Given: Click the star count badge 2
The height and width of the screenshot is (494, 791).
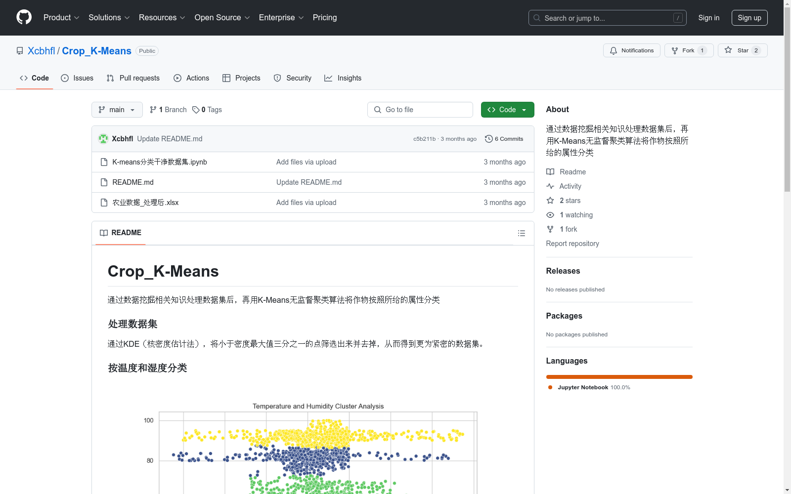Looking at the screenshot, I should click(x=756, y=50).
